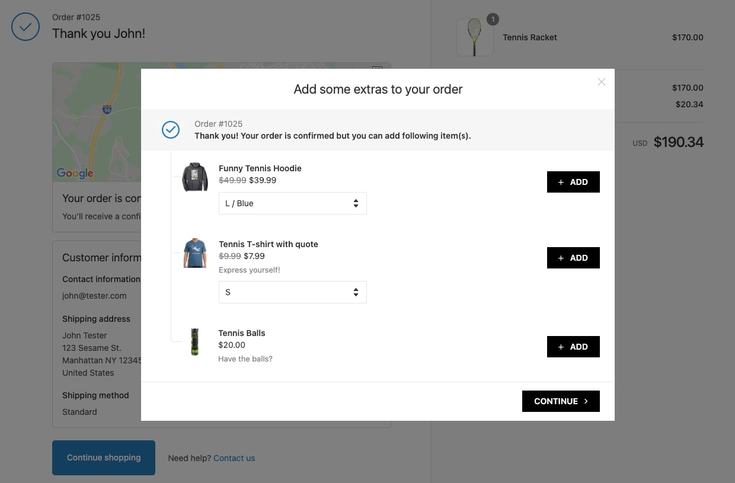Open the Contact us link
The image size is (735, 483).
[x=234, y=458]
